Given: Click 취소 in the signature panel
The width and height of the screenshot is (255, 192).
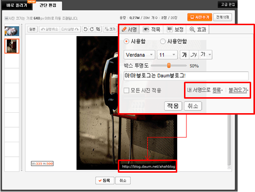Looking at the screenshot, I should coord(193,106).
